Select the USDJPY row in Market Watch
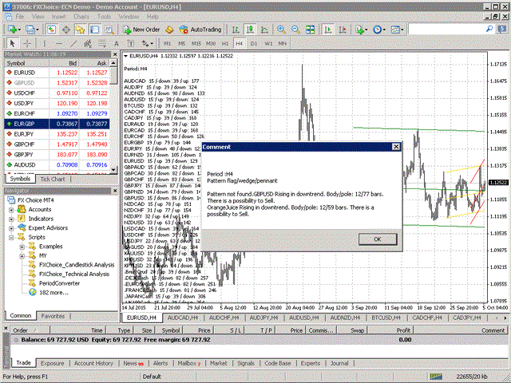Screen dimensions: 511x383 57,103
